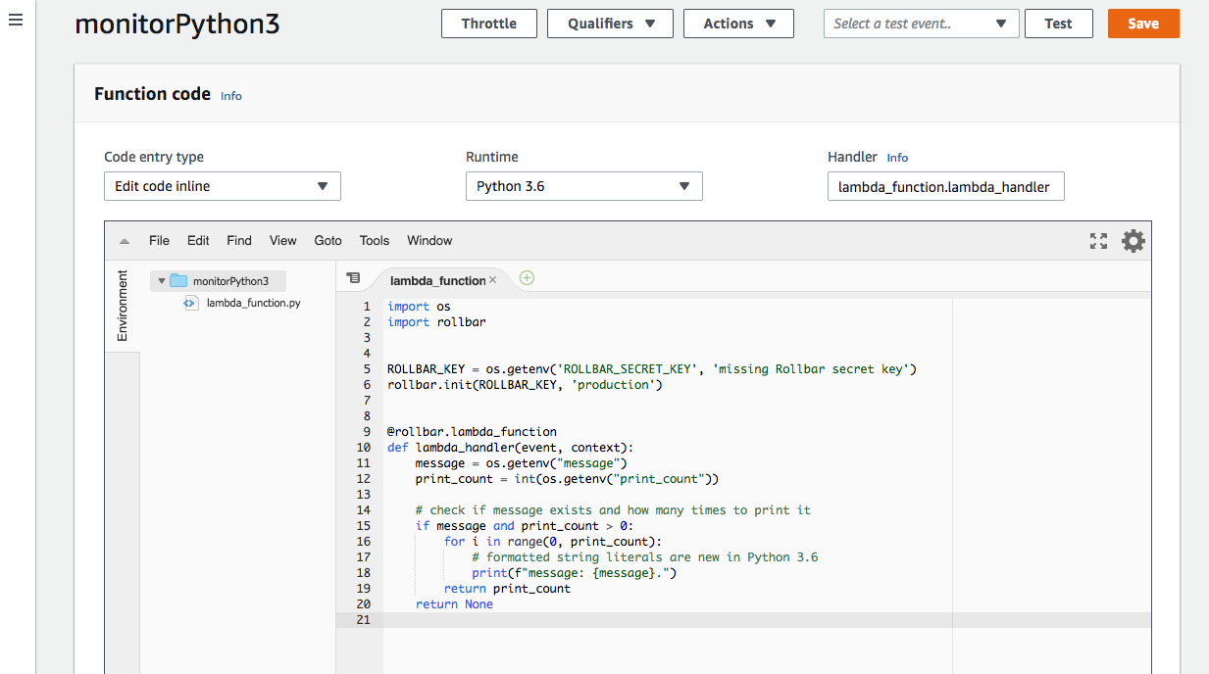
Task: Click the monitorPython3 folder icon
Action: (x=179, y=280)
